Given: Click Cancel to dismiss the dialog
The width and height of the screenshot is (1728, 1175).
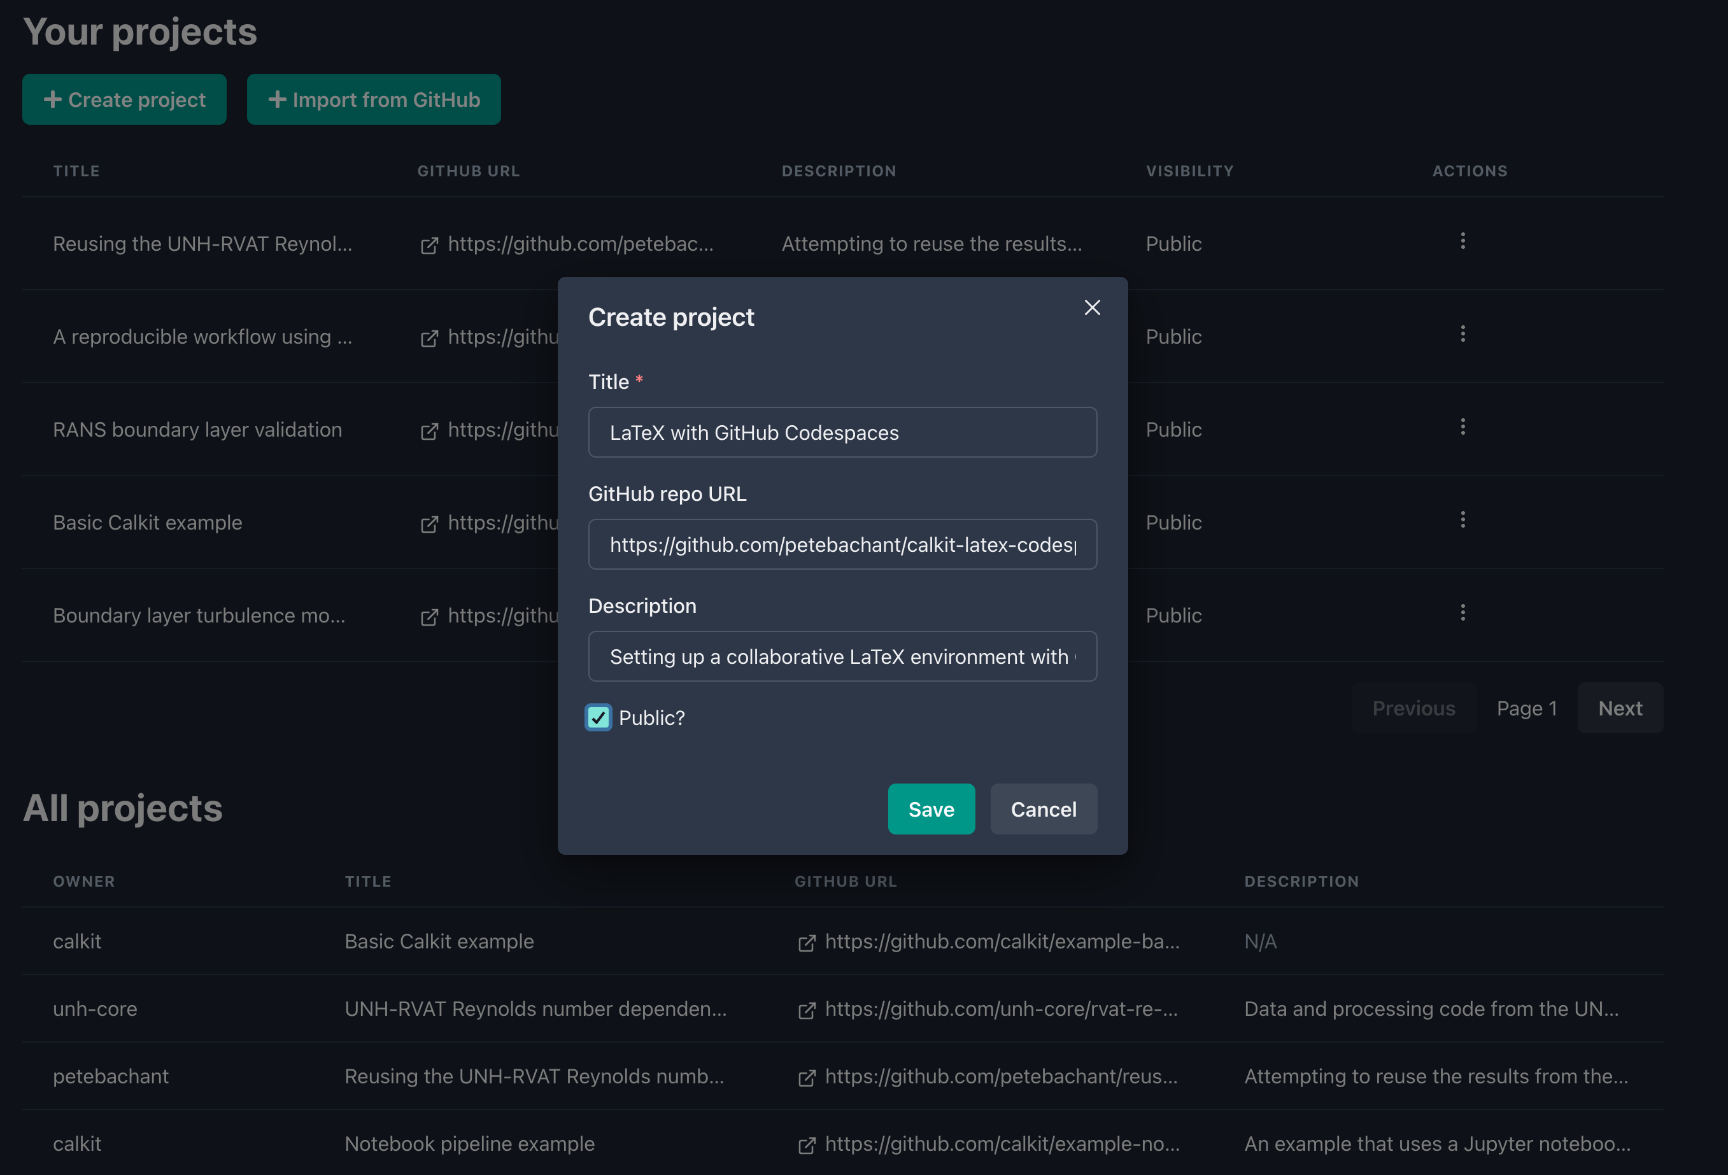Looking at the screenshot, I should pos(1044,808).
